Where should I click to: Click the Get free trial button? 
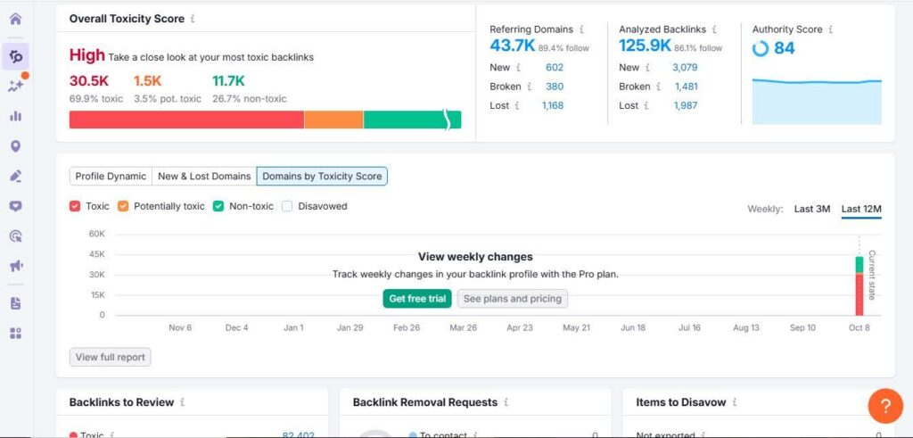(x=417, y=299)
